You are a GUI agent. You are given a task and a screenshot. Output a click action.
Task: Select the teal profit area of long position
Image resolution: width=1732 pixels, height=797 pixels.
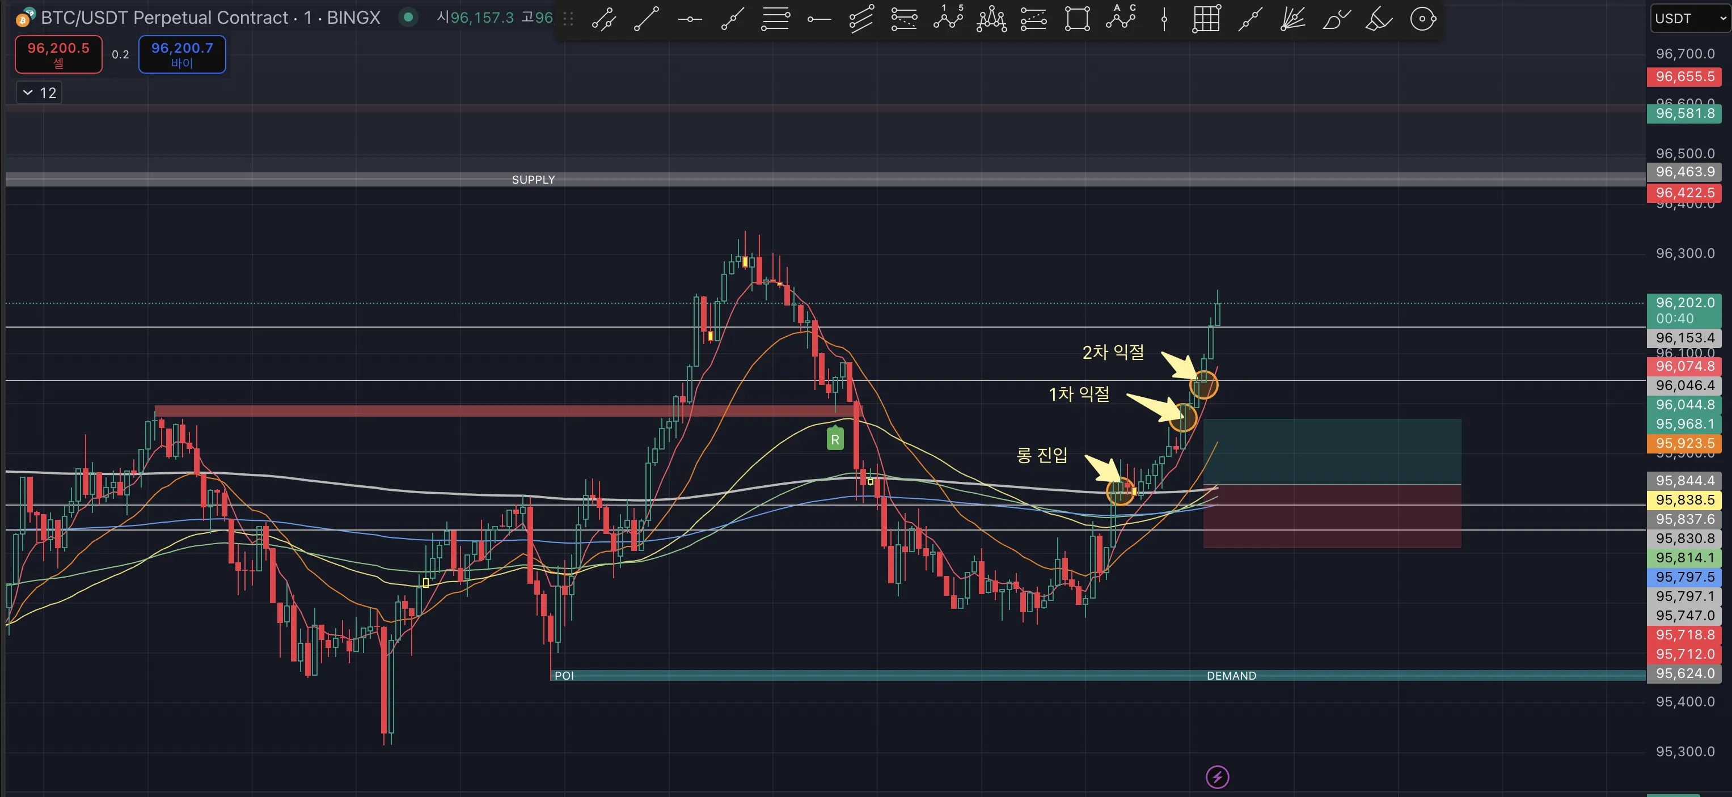pos(1331,452)
